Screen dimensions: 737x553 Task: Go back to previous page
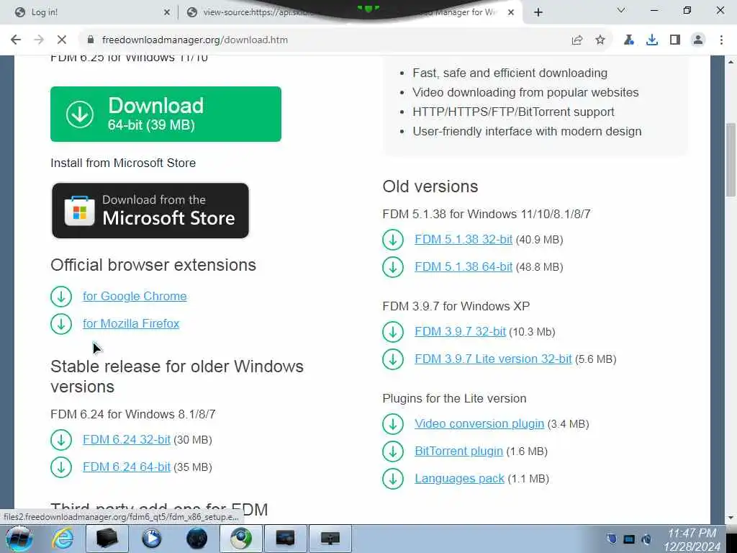tap(16, 40)
